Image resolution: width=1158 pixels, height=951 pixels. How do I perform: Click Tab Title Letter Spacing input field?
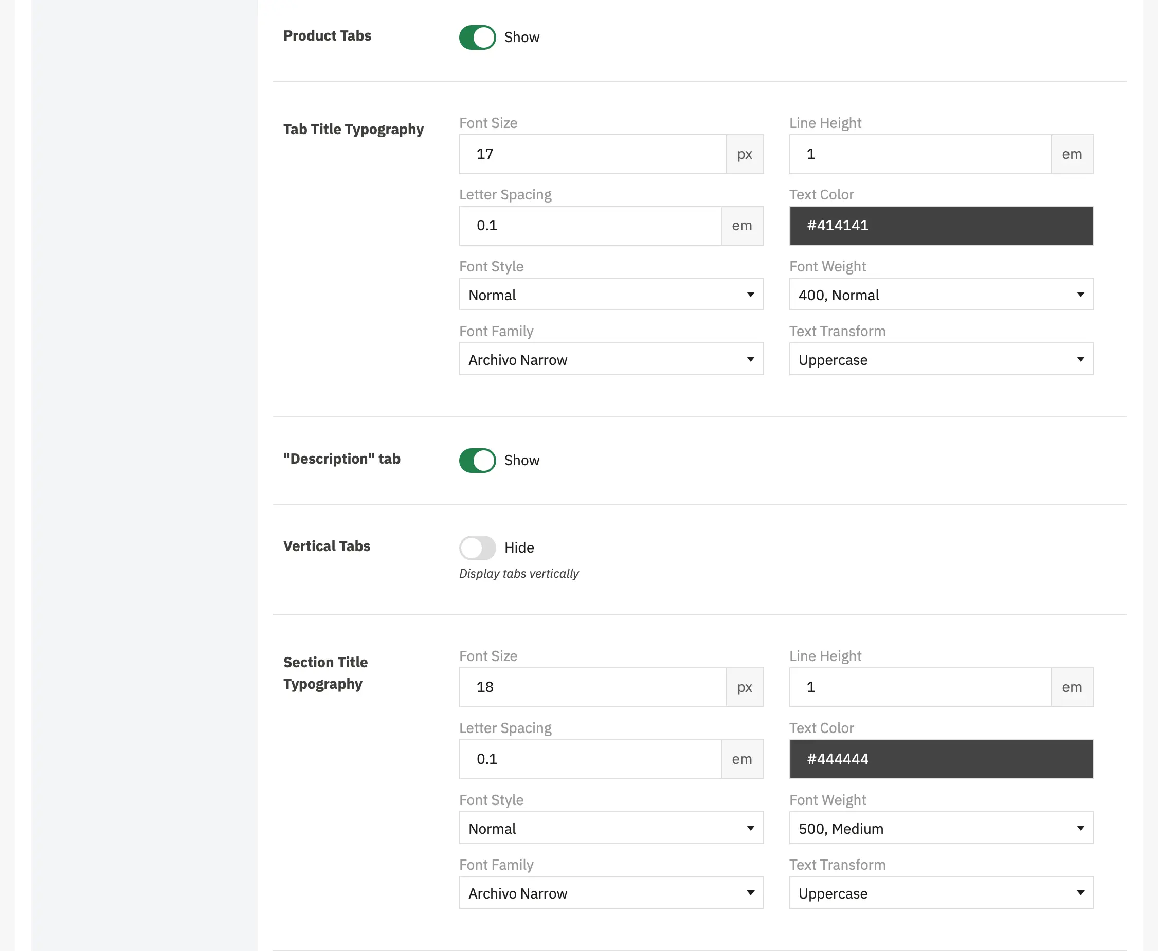click(x=590, y=226)
